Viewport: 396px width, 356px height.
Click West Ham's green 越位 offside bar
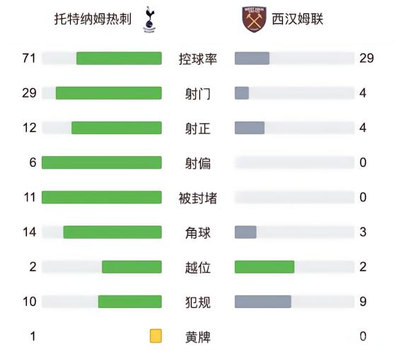tap(264, 267)
